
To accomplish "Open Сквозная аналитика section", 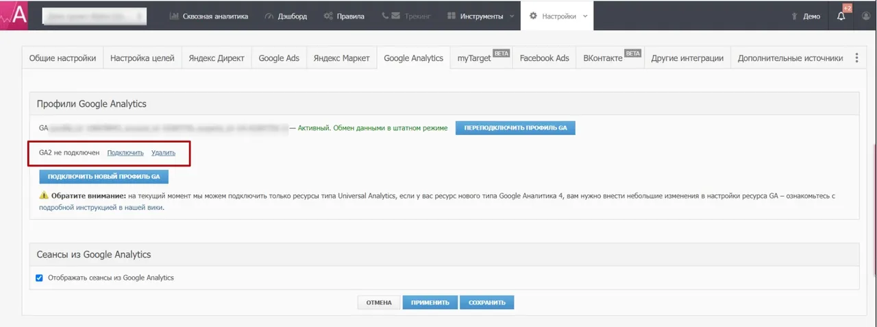I will 208,16.
